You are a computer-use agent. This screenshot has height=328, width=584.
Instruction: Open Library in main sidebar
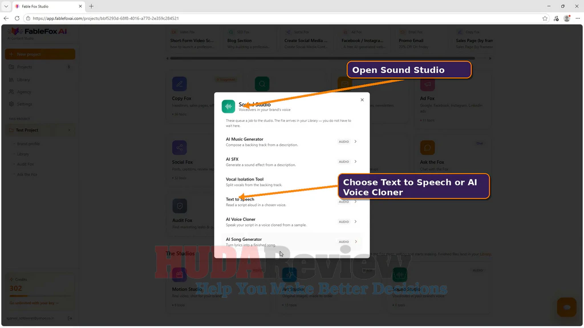point(40,80)
